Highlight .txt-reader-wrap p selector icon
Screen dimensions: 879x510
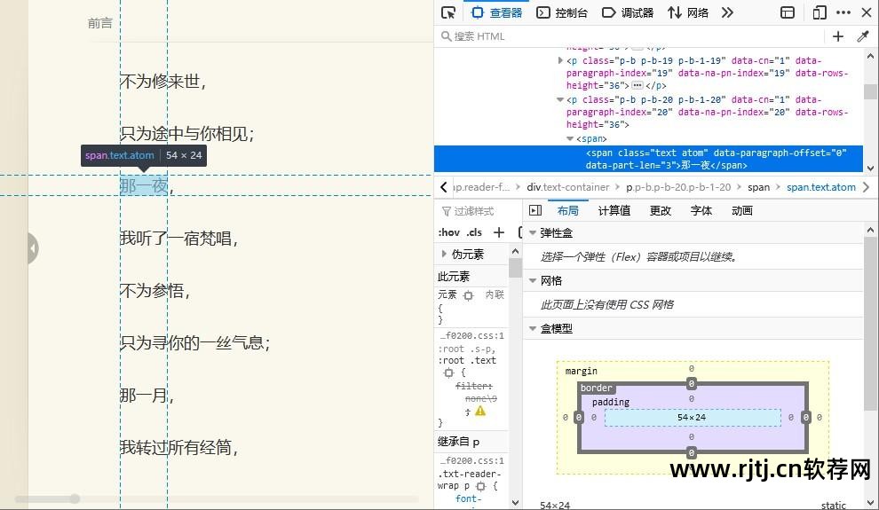[x=480, y=486]
